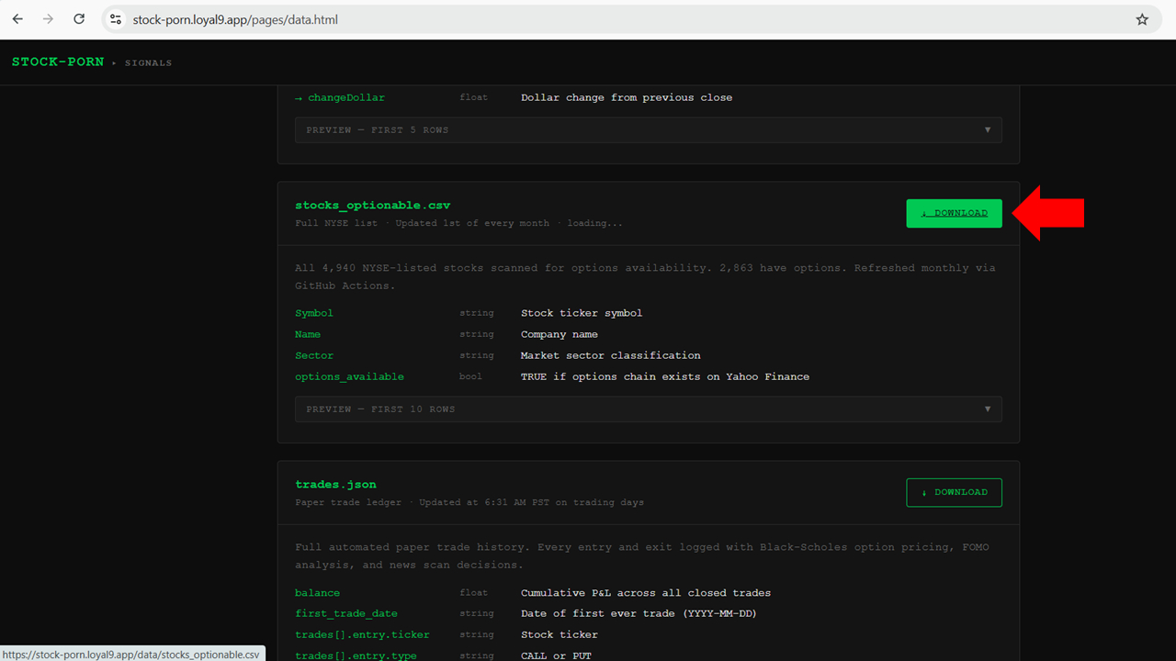Select the Symbol field name

click(314, 313)
